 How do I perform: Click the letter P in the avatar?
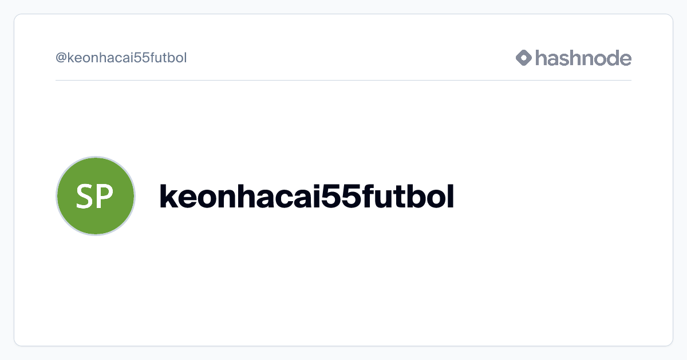click(105, 197)
